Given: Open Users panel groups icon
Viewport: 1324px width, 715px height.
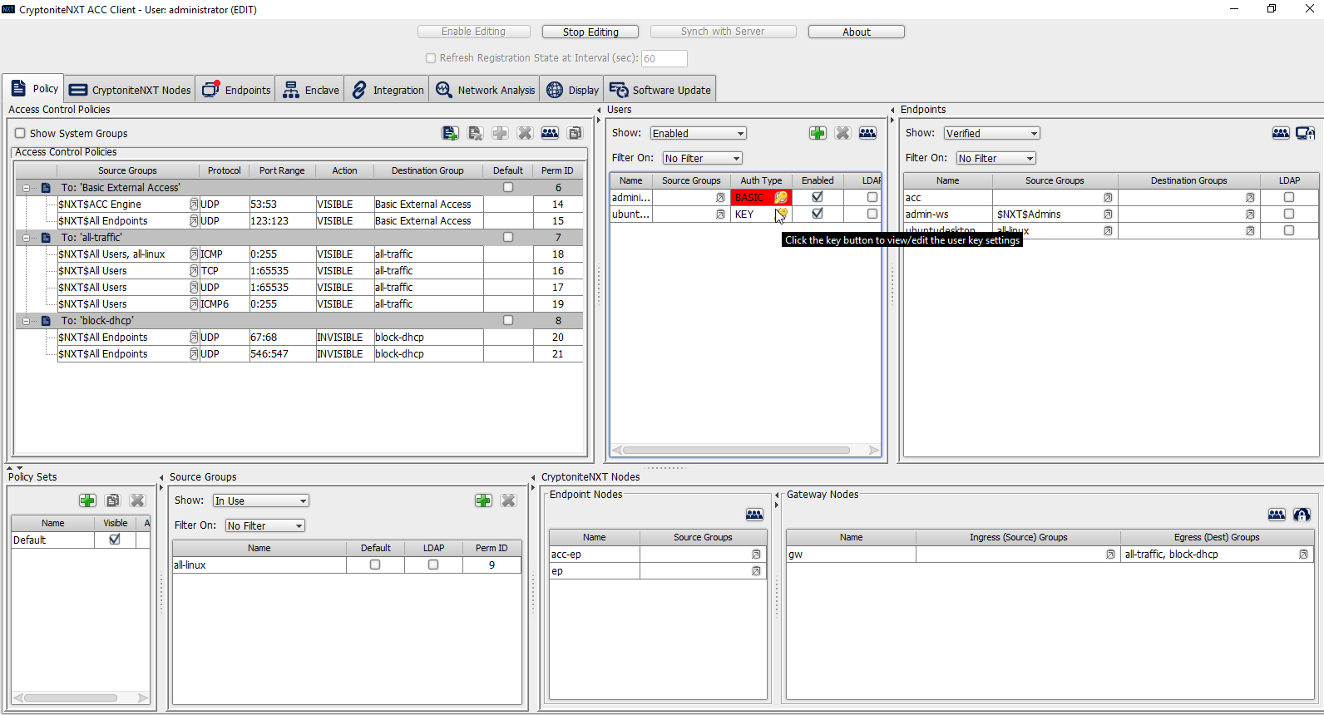Looking at the screenshot, I should pyautogui.click(x=867, y=133).
